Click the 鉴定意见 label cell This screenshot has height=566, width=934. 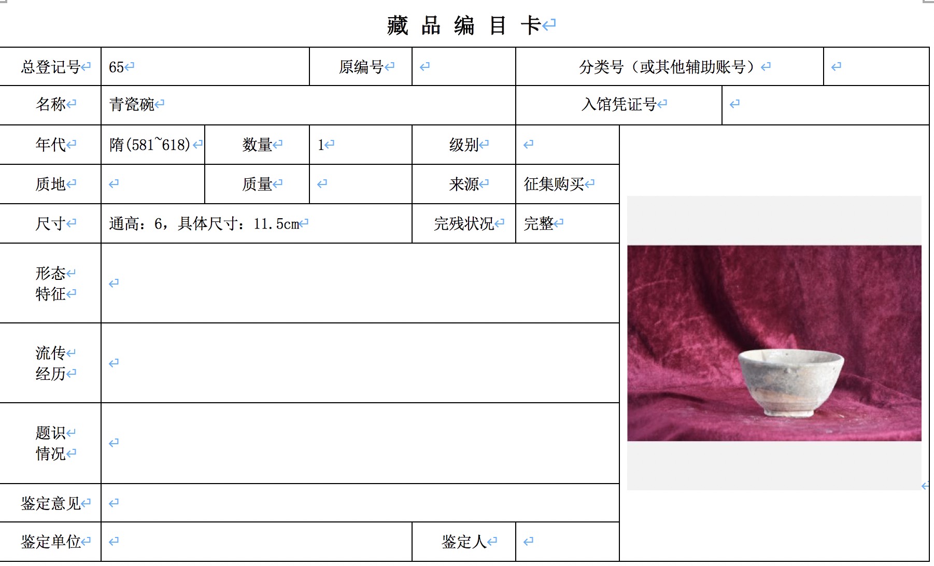[50, 503]
